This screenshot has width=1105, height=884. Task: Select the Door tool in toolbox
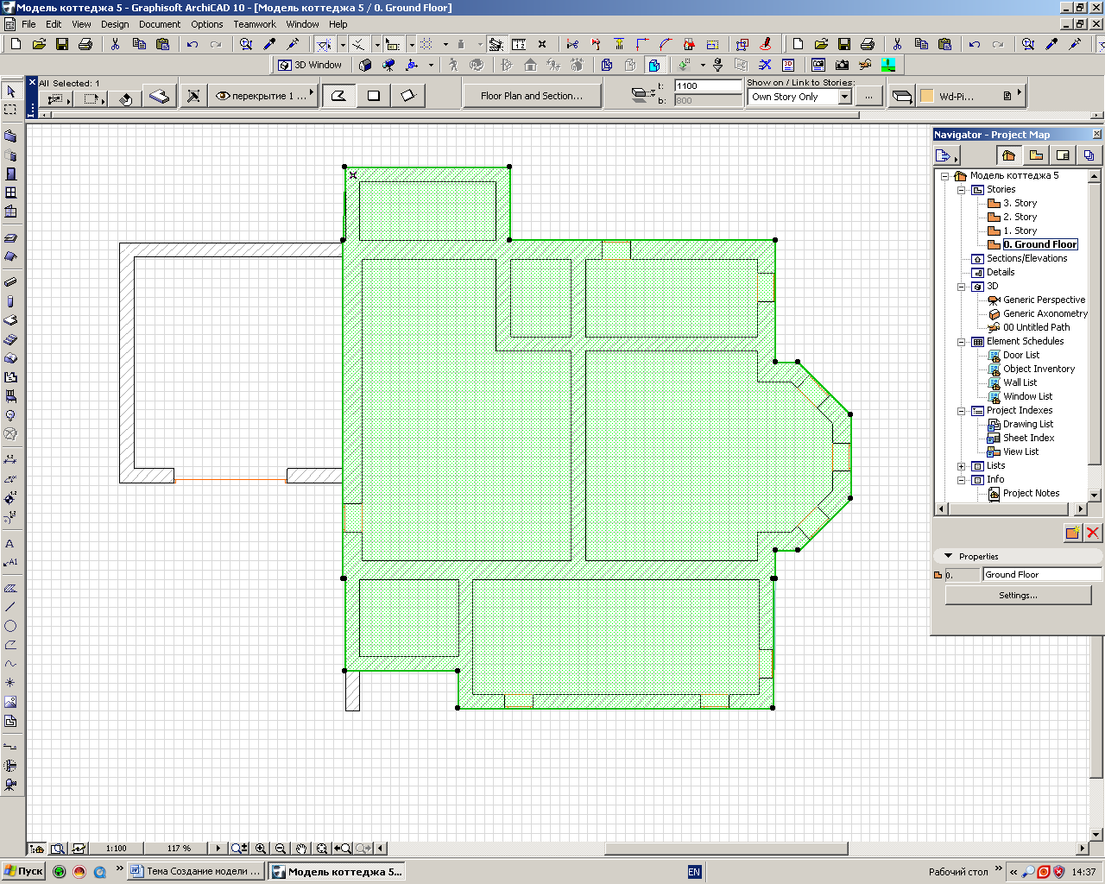pos(10,174)
